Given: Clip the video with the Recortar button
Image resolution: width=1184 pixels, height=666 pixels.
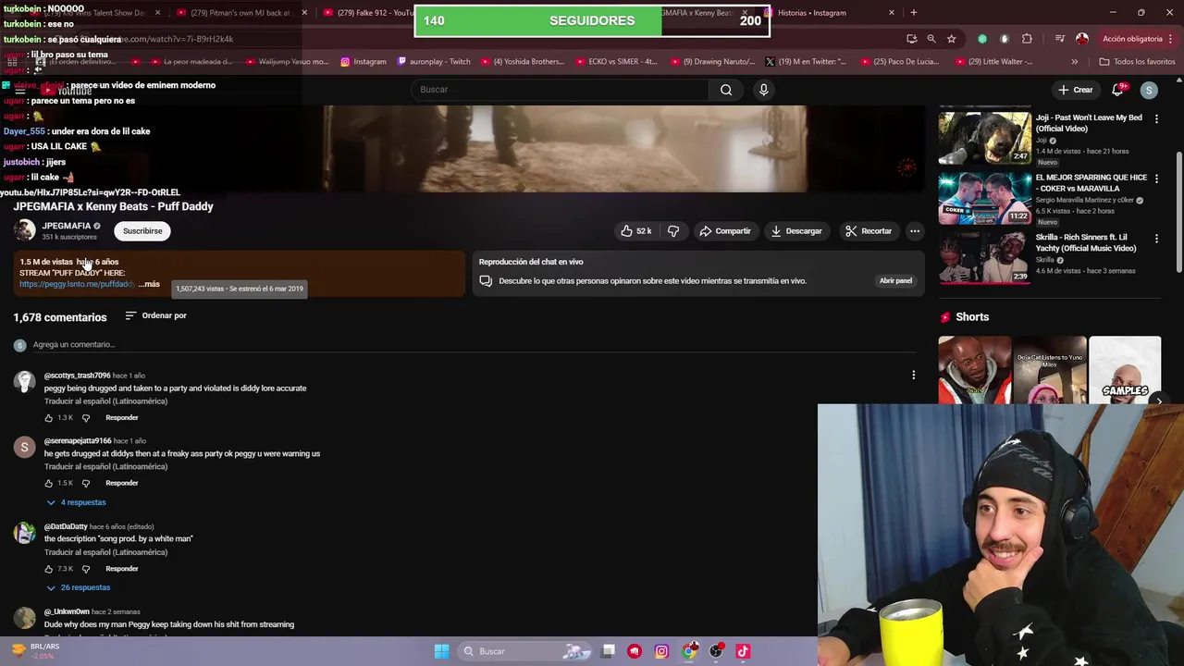Looking at the screenshot, I should pos(869,231).
